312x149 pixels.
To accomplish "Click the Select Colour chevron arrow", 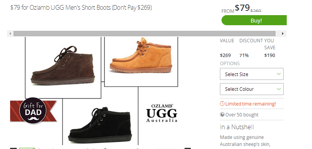I will pyautogui.click(x=279, y=89).
